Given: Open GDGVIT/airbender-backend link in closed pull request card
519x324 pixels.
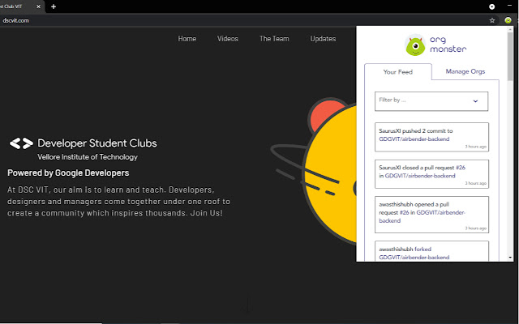Looking at the screenshot, I should point(420,176).
